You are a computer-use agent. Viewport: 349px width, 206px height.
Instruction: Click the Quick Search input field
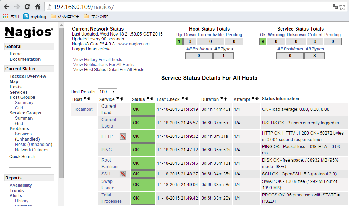(x=30, y=164)
